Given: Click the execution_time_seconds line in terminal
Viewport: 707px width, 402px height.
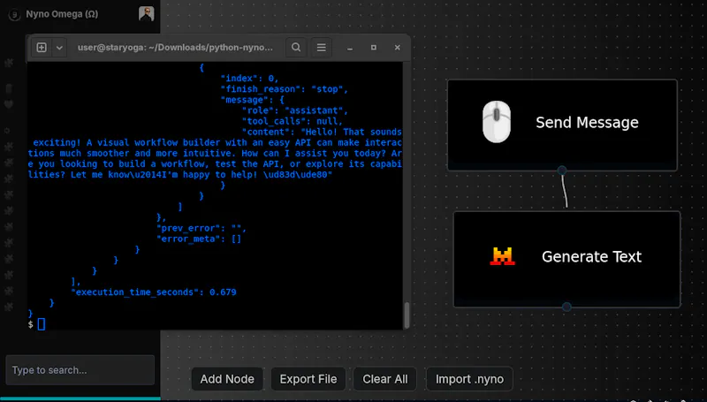Looking at the screenshot, I should (153, 292).
